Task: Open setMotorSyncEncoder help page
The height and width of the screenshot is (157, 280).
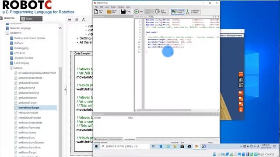Action: pyautogui.click(x=31, y=143)
